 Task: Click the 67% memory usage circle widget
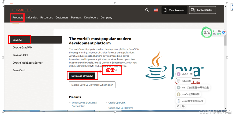(x=206, y=32)
